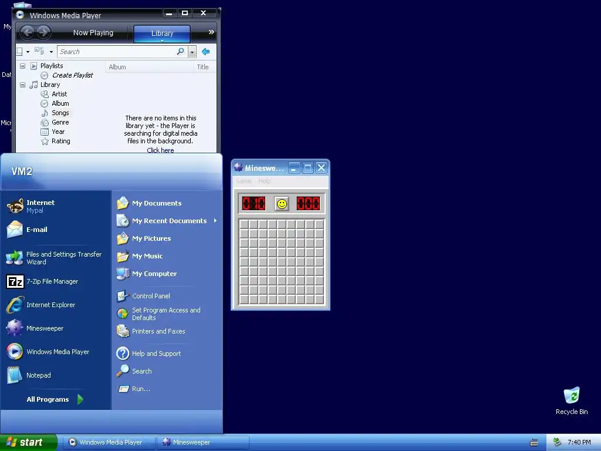Launch Files and Settings Transfer Wizard
Image resolution: width=601 pixels, height=451 pixels.
[56, 258]
